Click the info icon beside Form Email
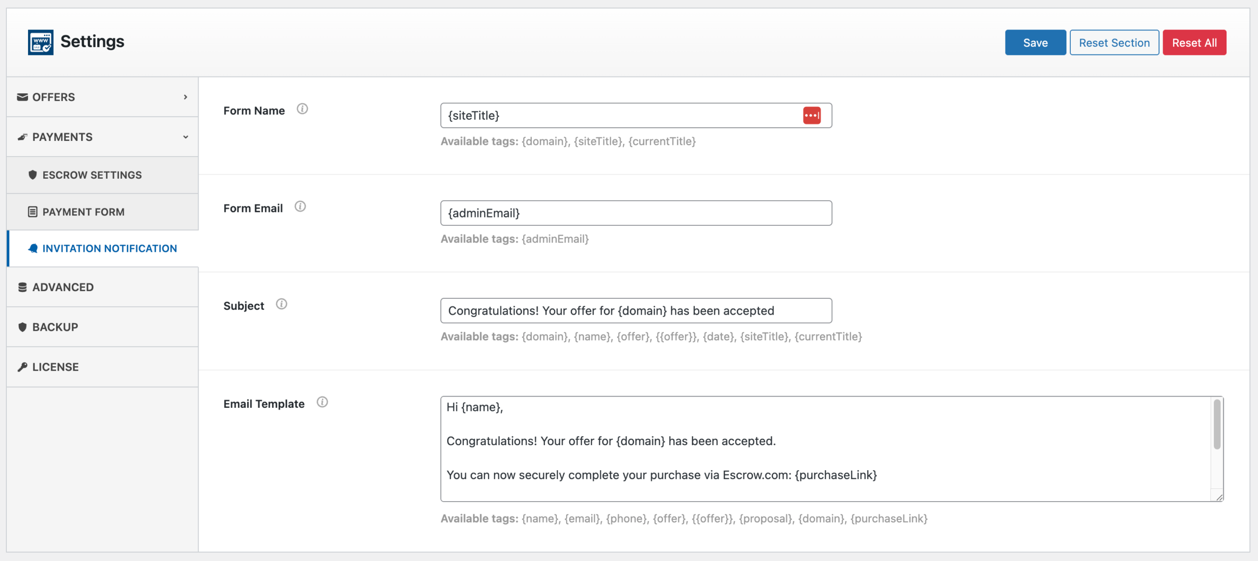1258x561 pixels. [300, 207]
